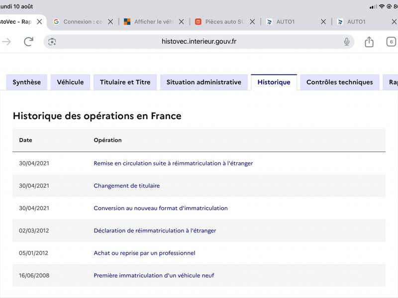Click Achat ou reprise par un professionnel
Screen dimensions: 398x298
pos(144,253)
